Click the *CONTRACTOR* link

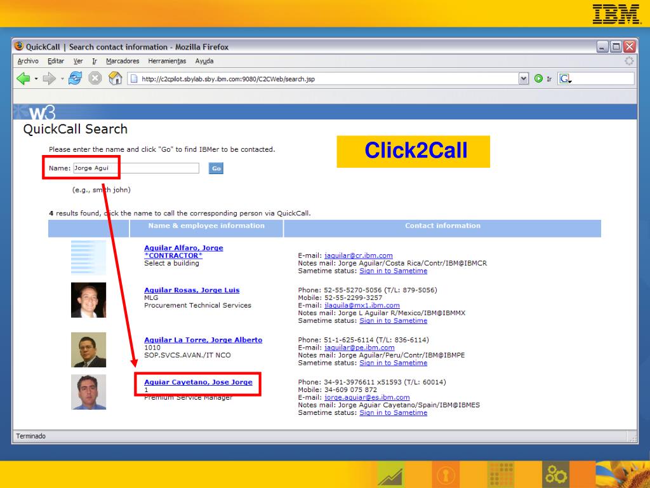coord(173,255)
